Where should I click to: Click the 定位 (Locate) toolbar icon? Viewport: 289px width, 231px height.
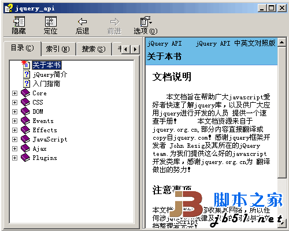pos(50,21)
